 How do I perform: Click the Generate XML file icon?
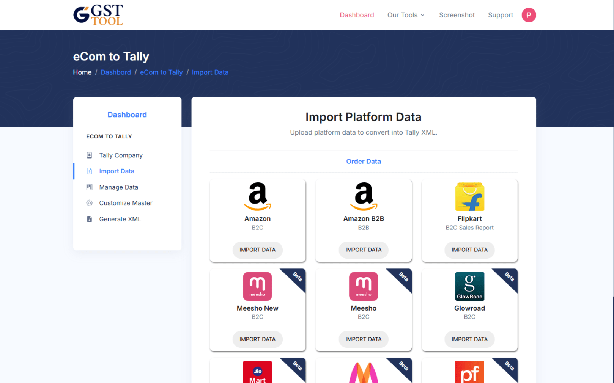coord(90,219)
